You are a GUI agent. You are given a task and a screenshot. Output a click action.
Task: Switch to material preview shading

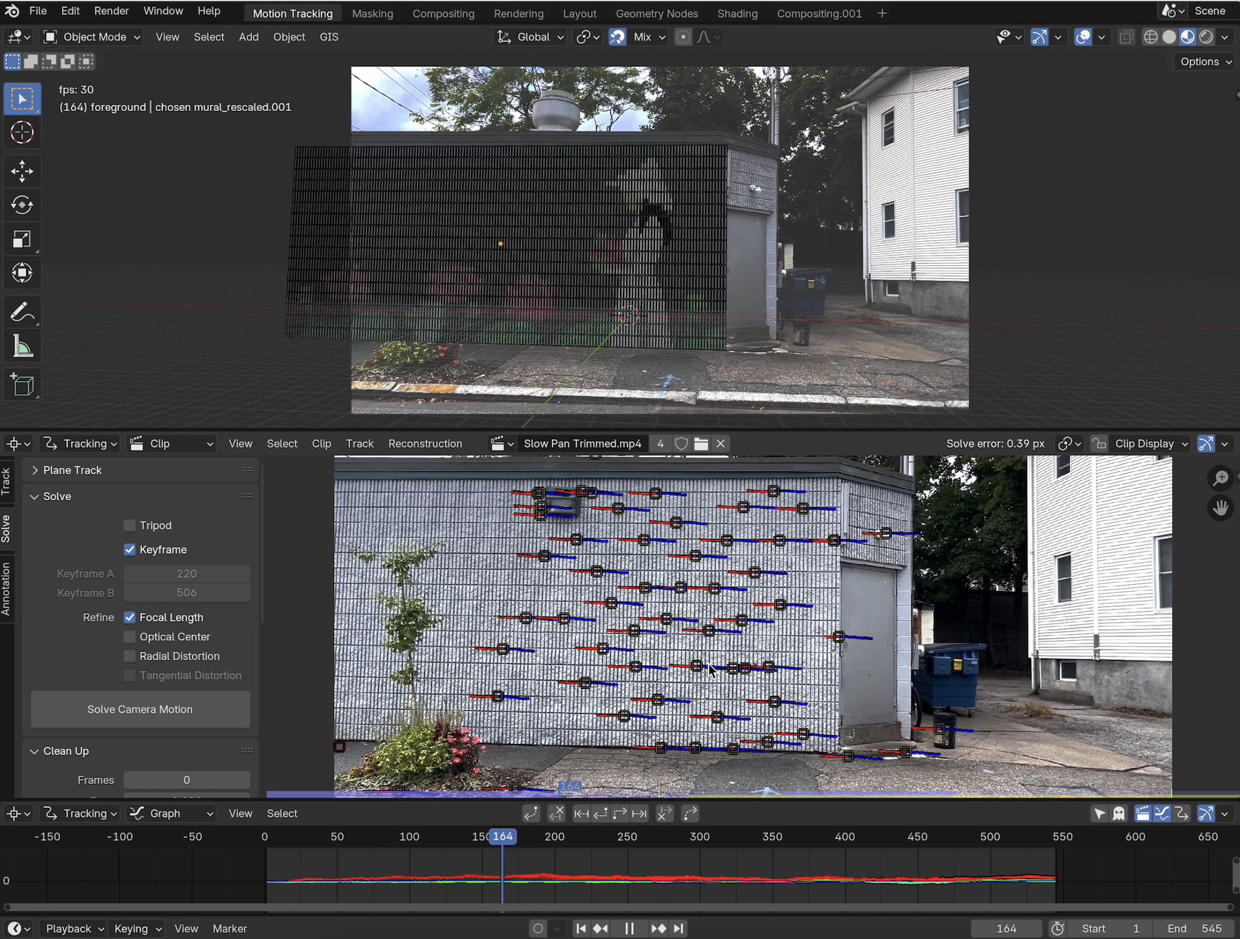click(x=1188, y=37)
